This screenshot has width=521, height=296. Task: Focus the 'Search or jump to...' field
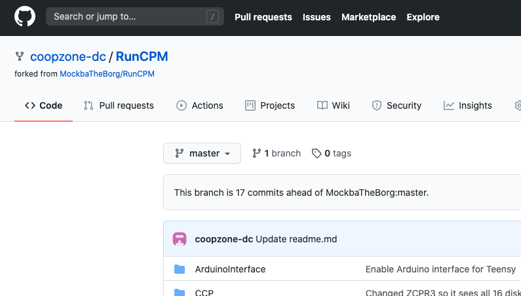pyautogui.click(x=134, y=16)
